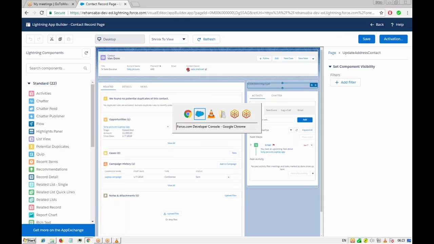Click the Refresh button in toolbar
434x244 pixels.
point(206,39)
